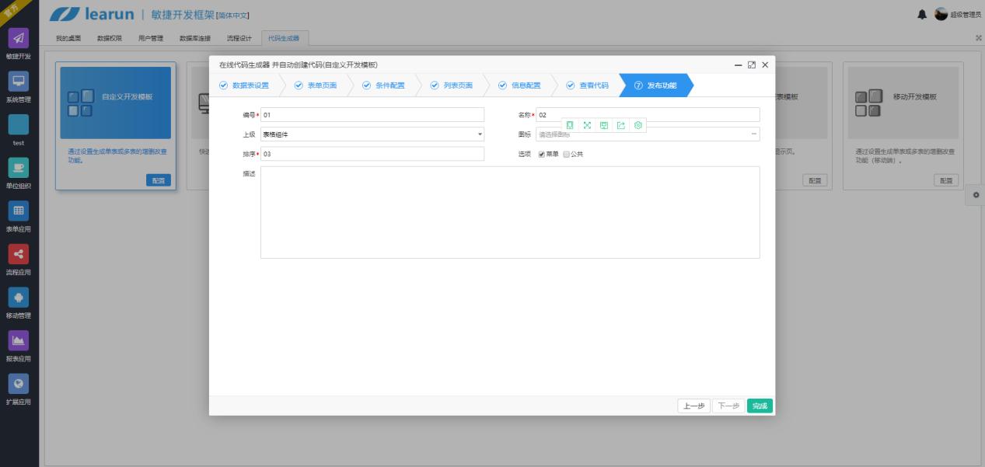Select the 移动开发模板 card thumbnail
Image resolution: width=985 pixels, height=467 pixels.
click(x=903, y=103)
